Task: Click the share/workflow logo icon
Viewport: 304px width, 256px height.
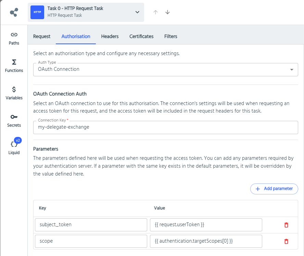Action: point(14,12)
